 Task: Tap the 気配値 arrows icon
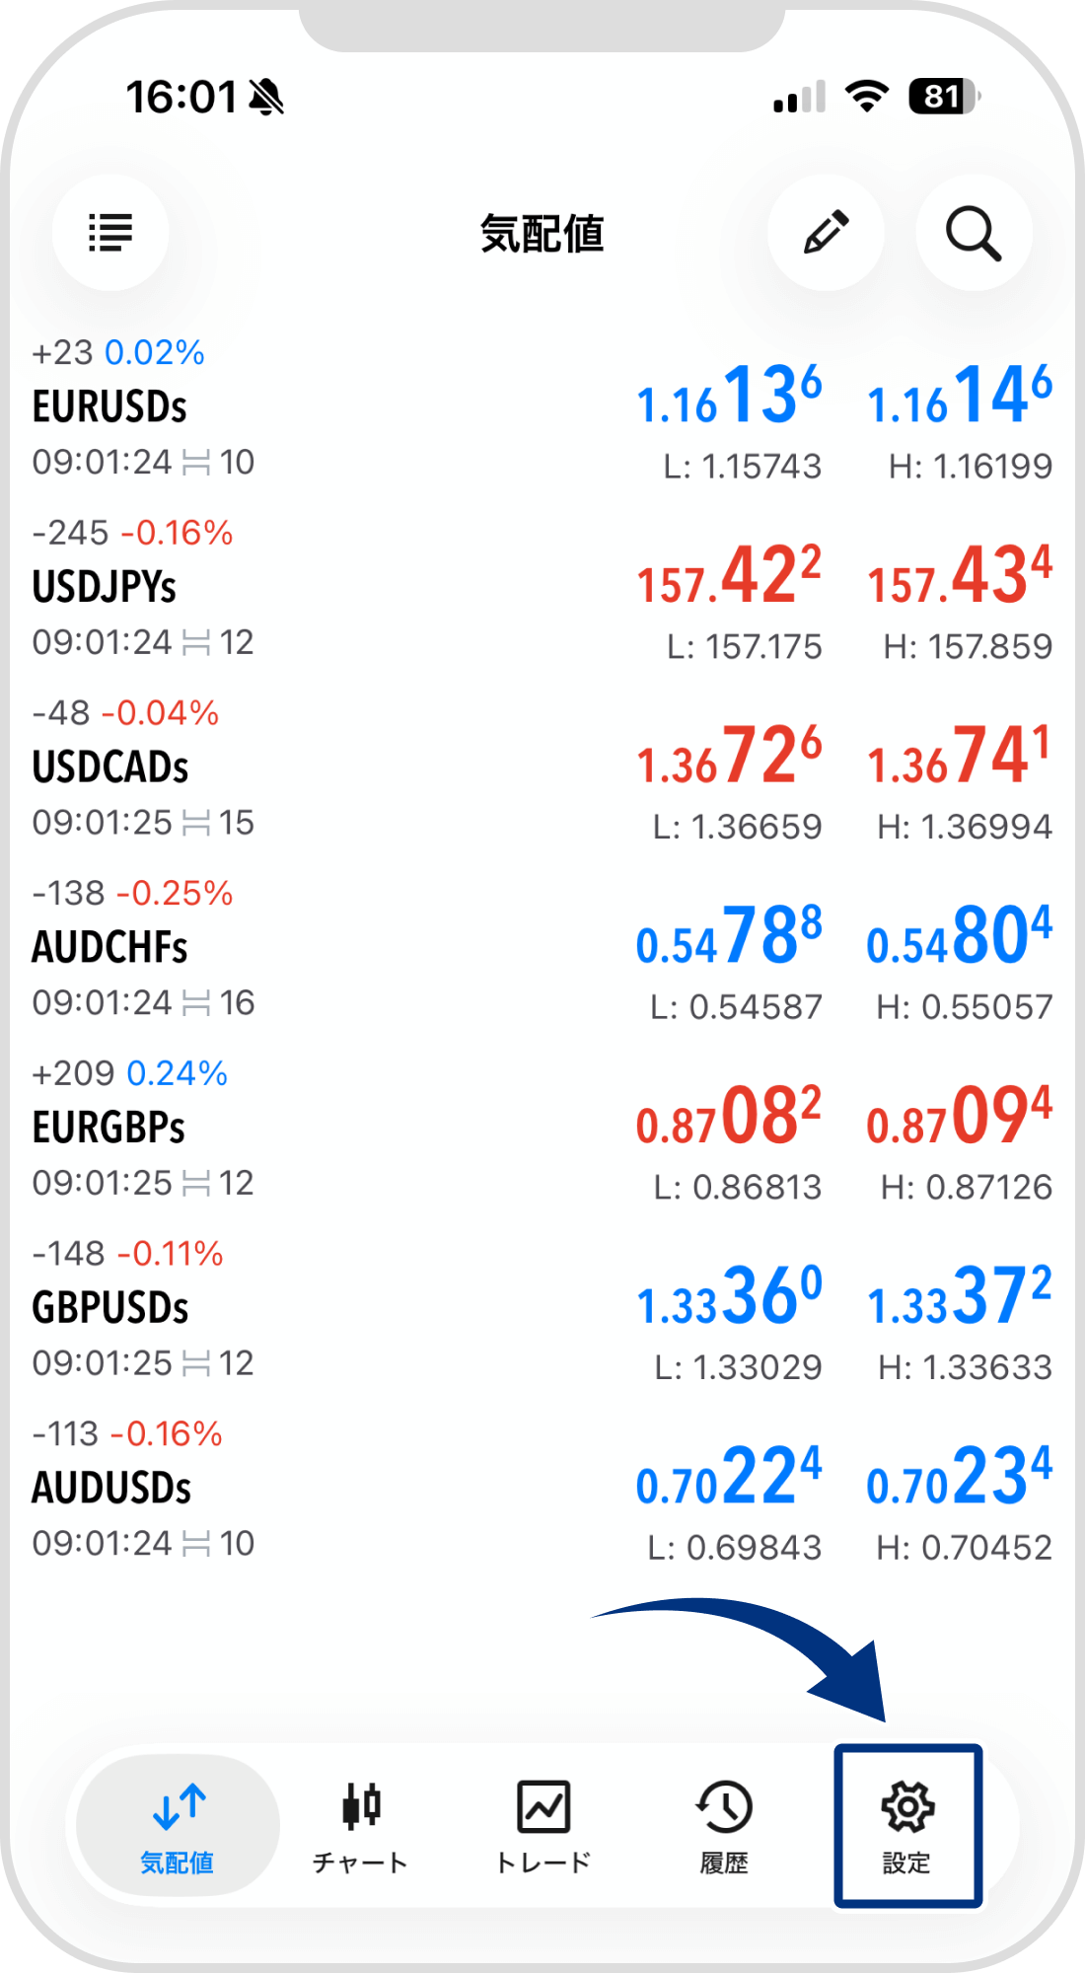coord(179,1806)
